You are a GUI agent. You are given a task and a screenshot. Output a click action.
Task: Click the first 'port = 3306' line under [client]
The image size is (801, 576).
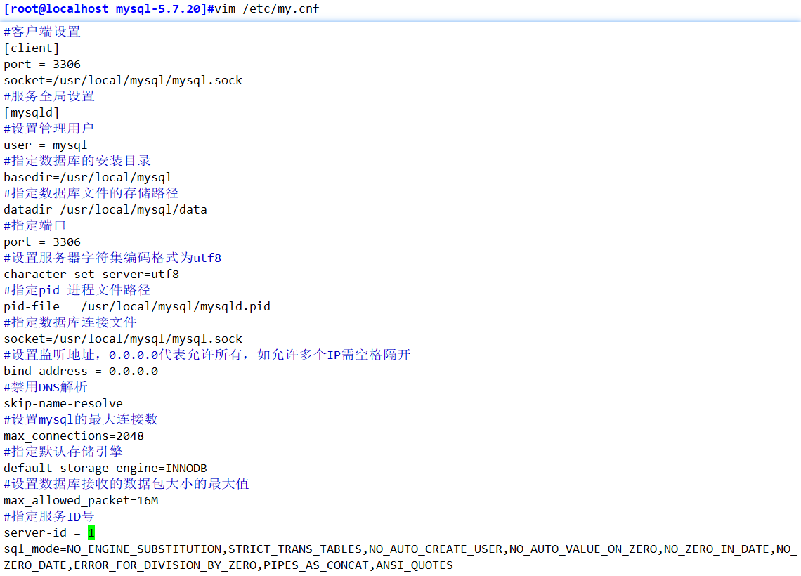[42, 65]
